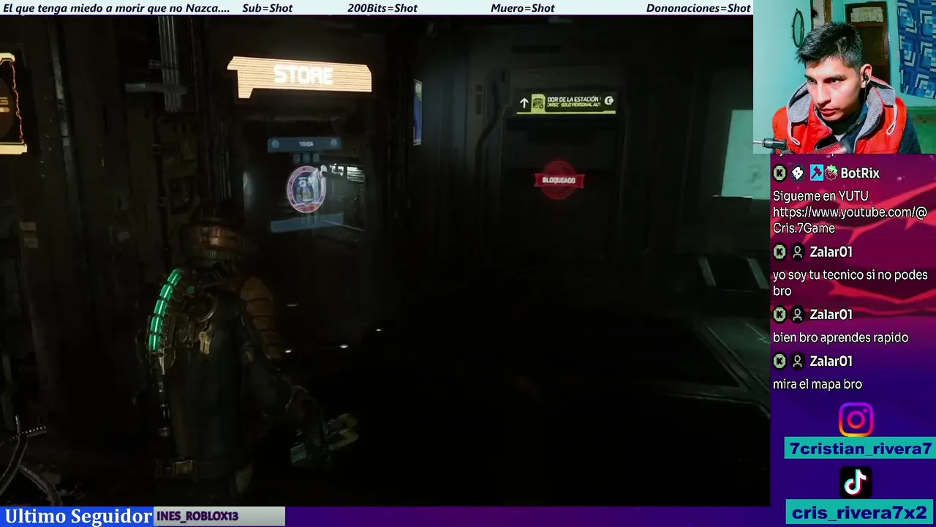Click Zalar01 username above 'mira el mapa bro'

tap(831, 362)
